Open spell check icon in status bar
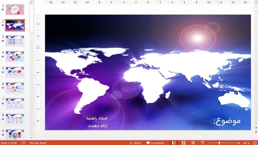The width and height of the screenshot is (258, 145). pos(24,143)
